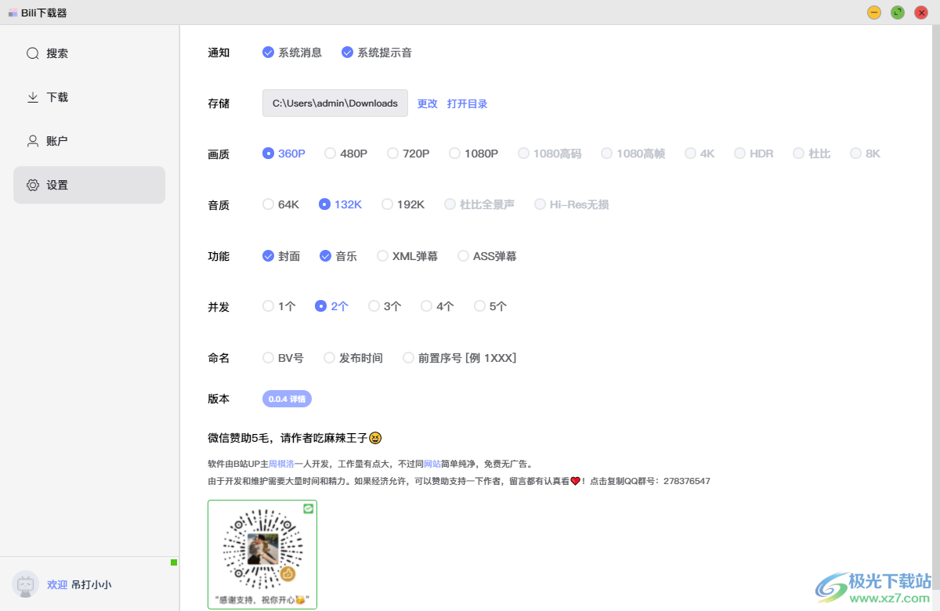Open the Account page in the sidebar
Screen dimensions: 940x611
tap(89, 141)
